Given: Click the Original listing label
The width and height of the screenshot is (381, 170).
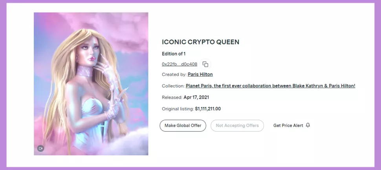Looking at the screenshot, I should click(178, 109).
